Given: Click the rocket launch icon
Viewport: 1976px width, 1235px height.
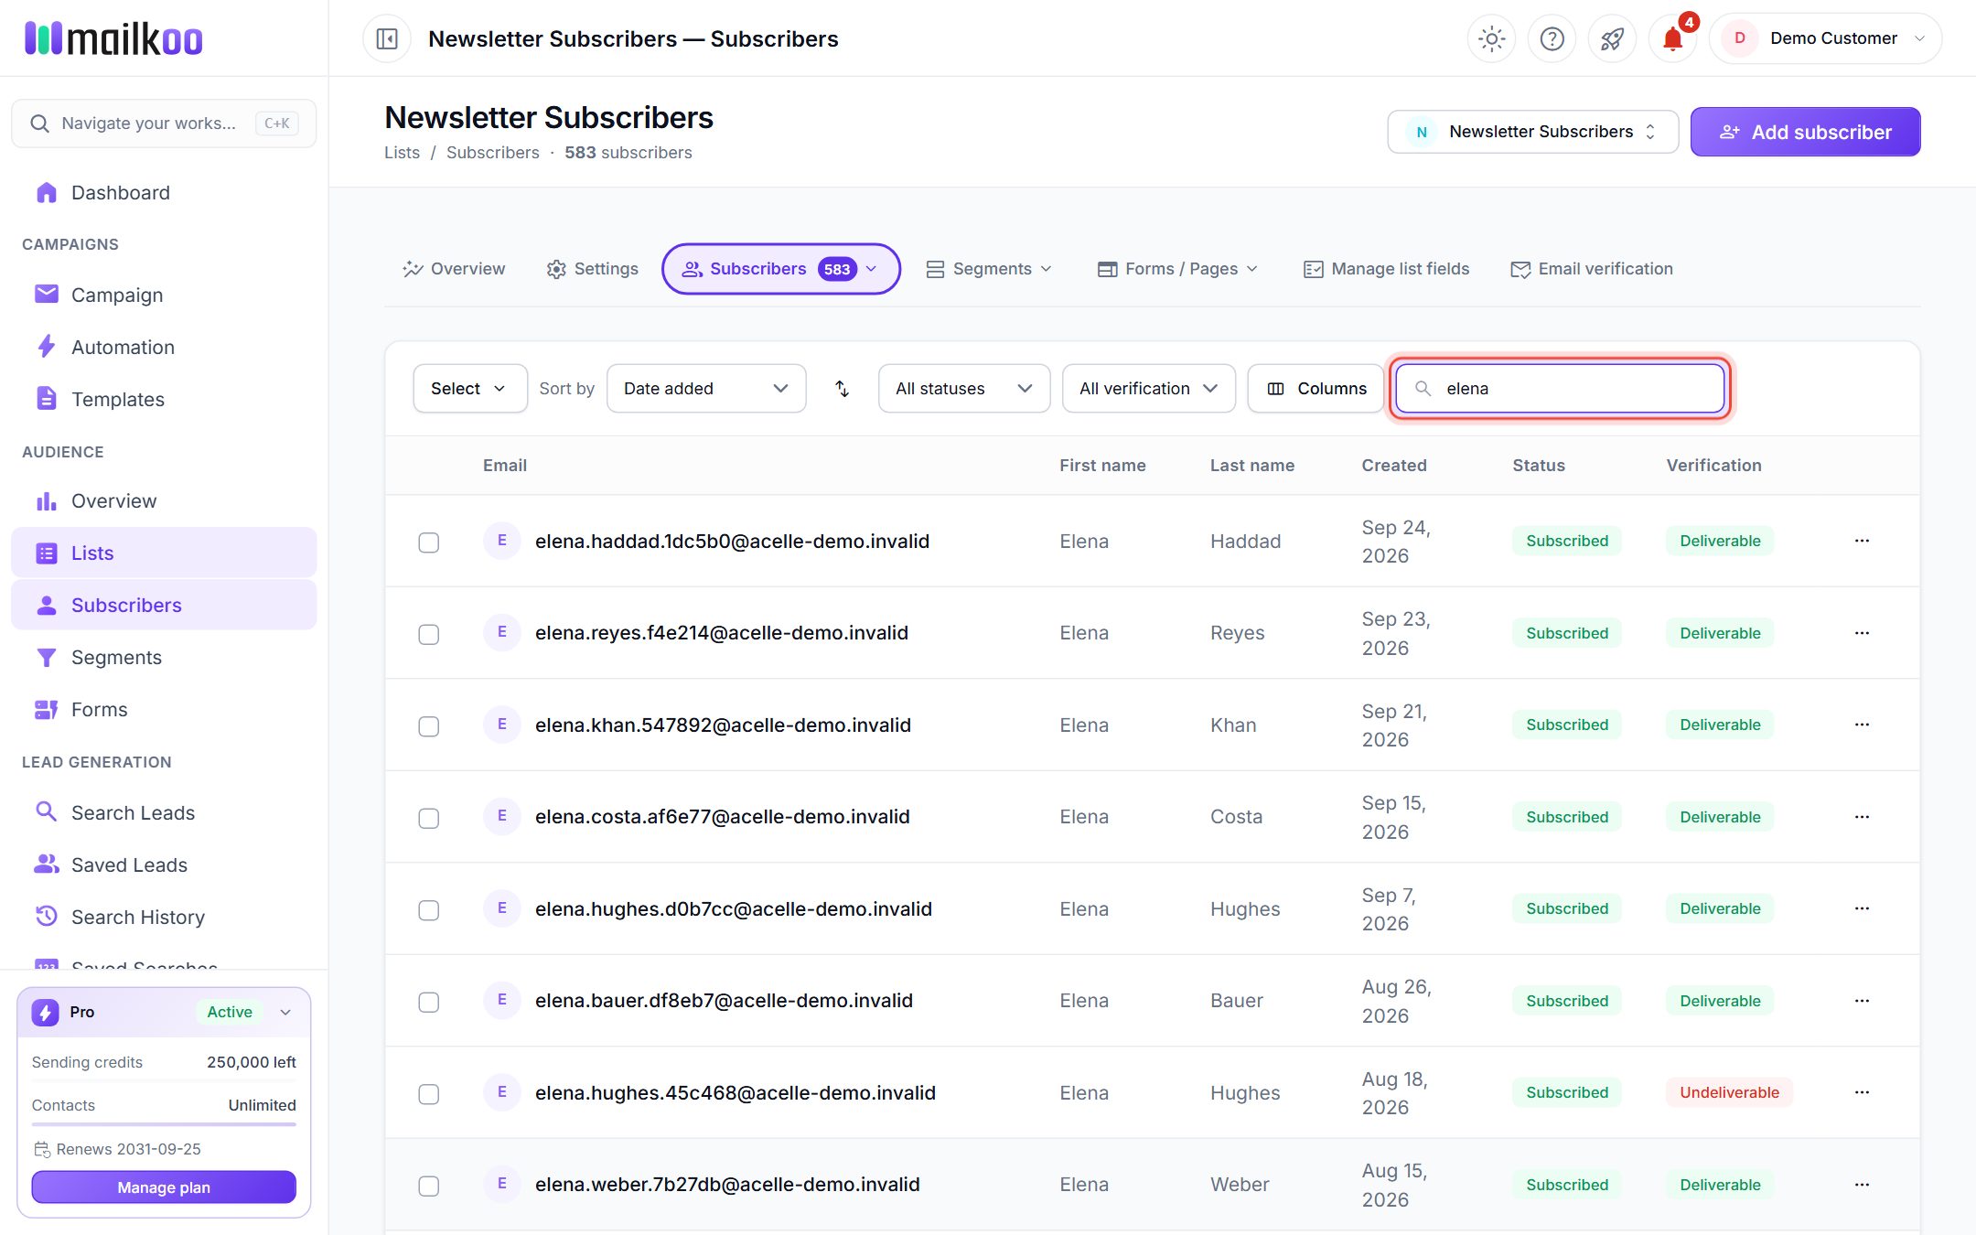Looking at the screenshot, I should [1612, 38].
